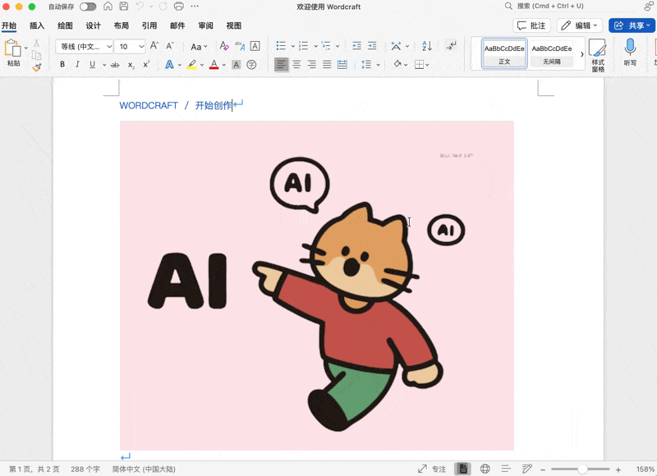The image size is (657, 476).
Task: Open the 邮件 tab
Action: coord(177,25)
